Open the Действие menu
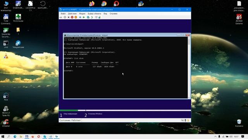The width and height of the screenshot is (248, 139). [72, 14]
